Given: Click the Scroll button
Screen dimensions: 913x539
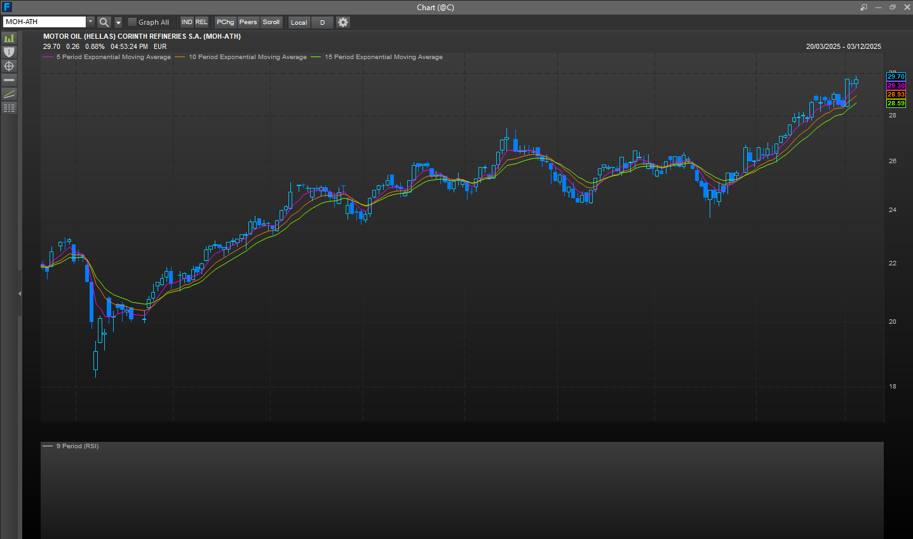Looking at the screenshot, I should point(271,22).
